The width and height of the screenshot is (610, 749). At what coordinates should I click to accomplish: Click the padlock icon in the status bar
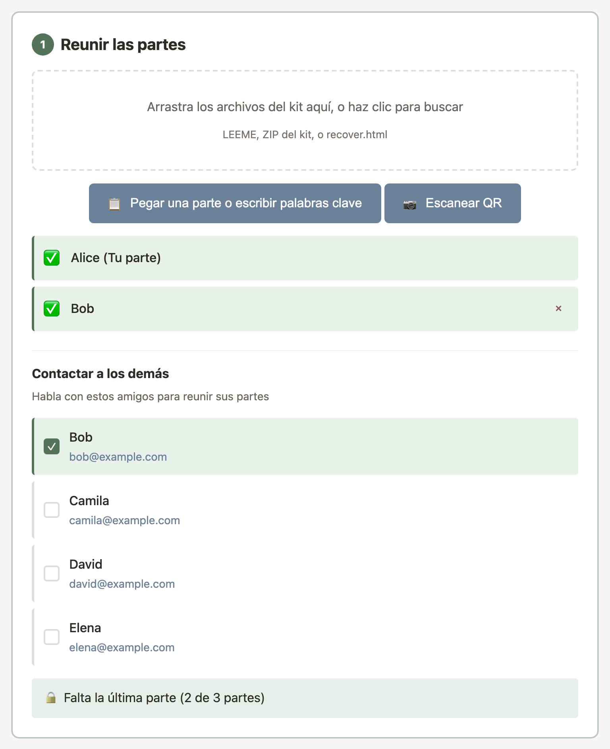51,698
